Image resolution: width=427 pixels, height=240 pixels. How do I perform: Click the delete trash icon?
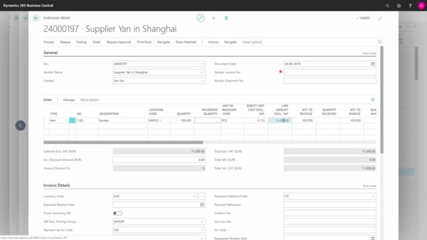226,18
